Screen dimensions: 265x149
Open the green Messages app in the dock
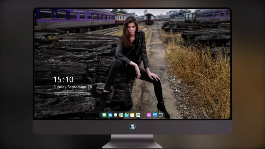tap(104, 115)
